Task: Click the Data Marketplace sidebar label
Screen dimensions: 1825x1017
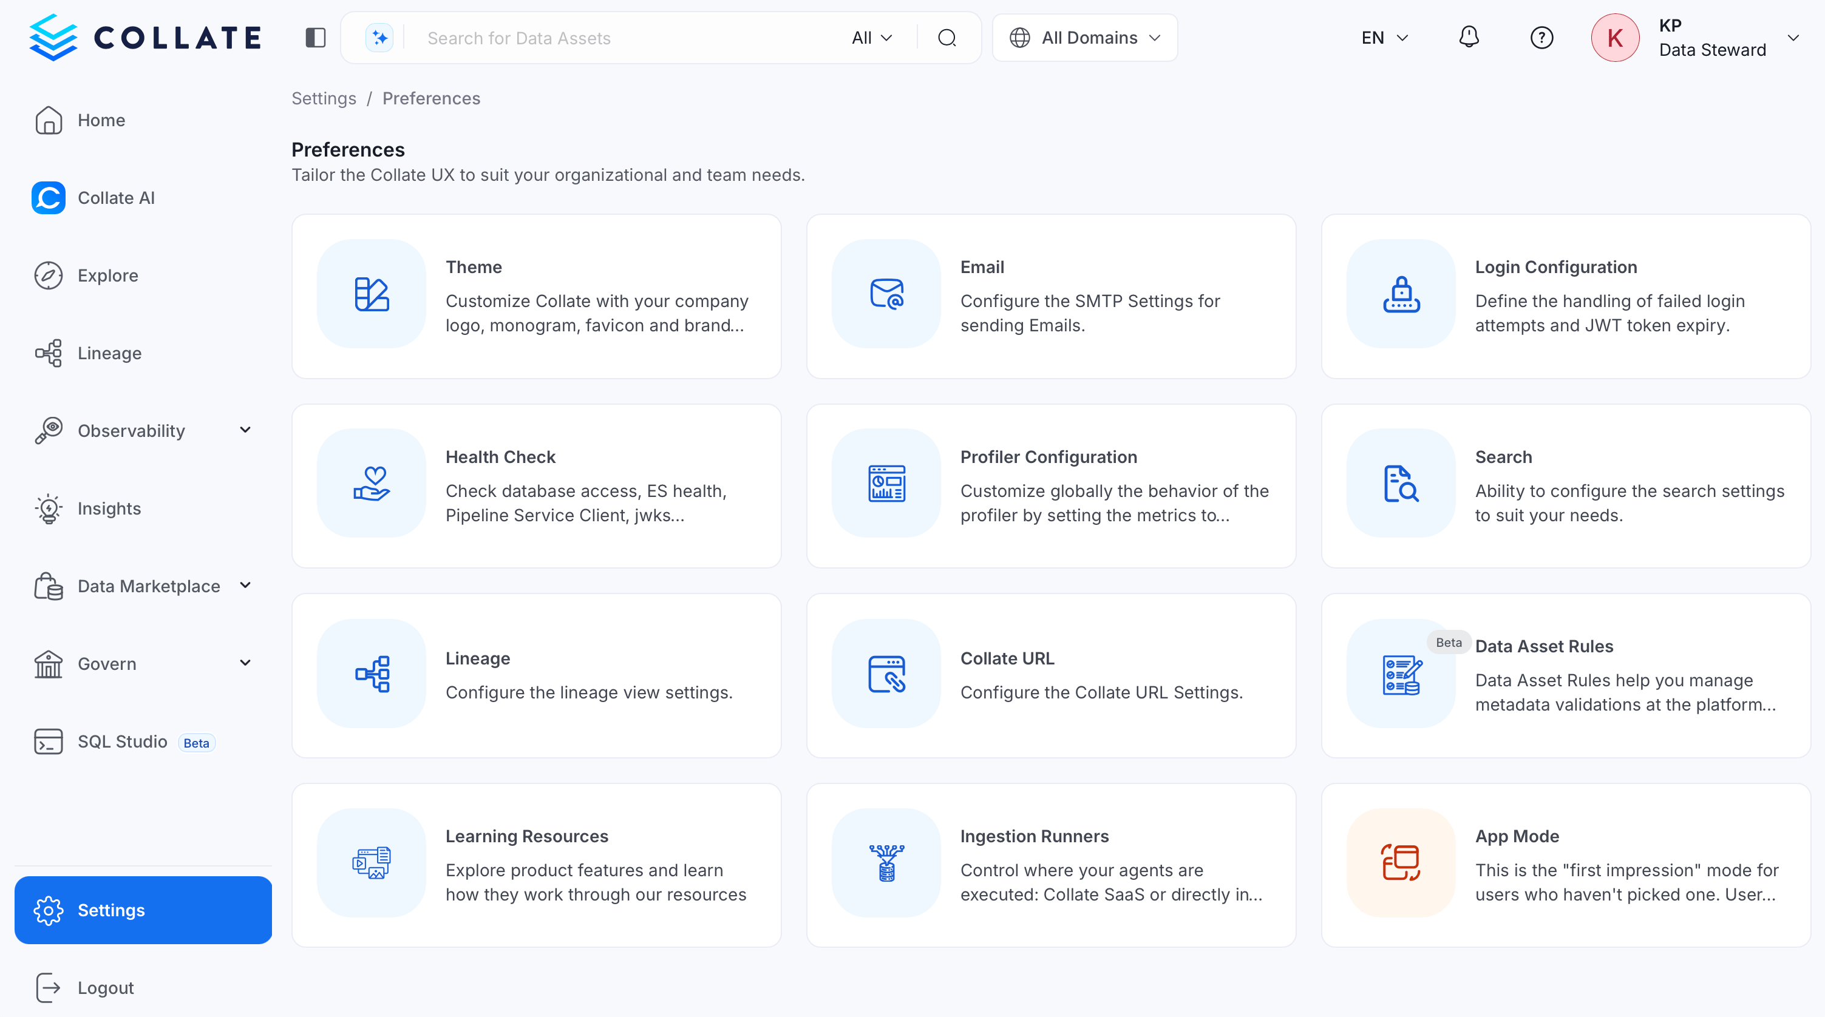Action: (x=149, y=586)
